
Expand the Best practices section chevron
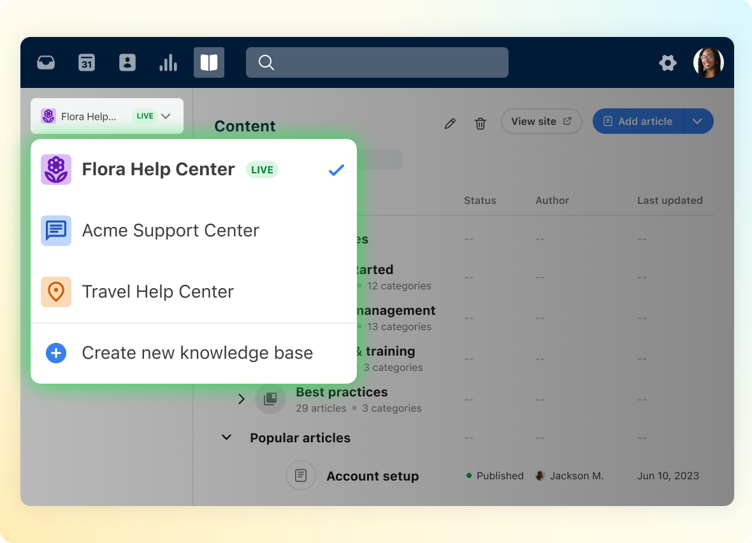coord(242,399)
